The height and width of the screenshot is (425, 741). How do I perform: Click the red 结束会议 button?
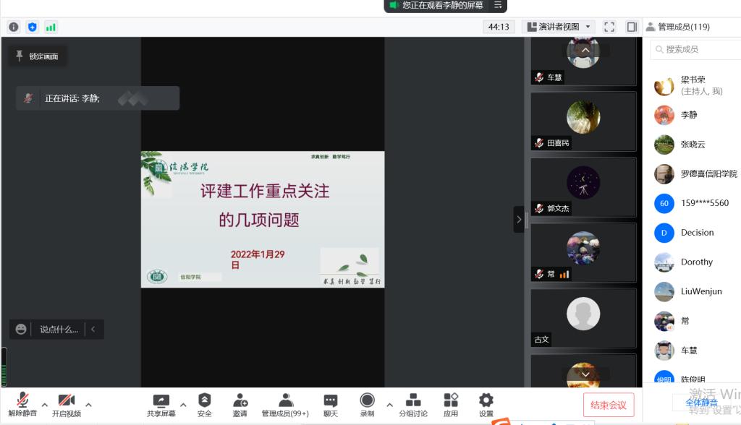[x=609, y=405]
